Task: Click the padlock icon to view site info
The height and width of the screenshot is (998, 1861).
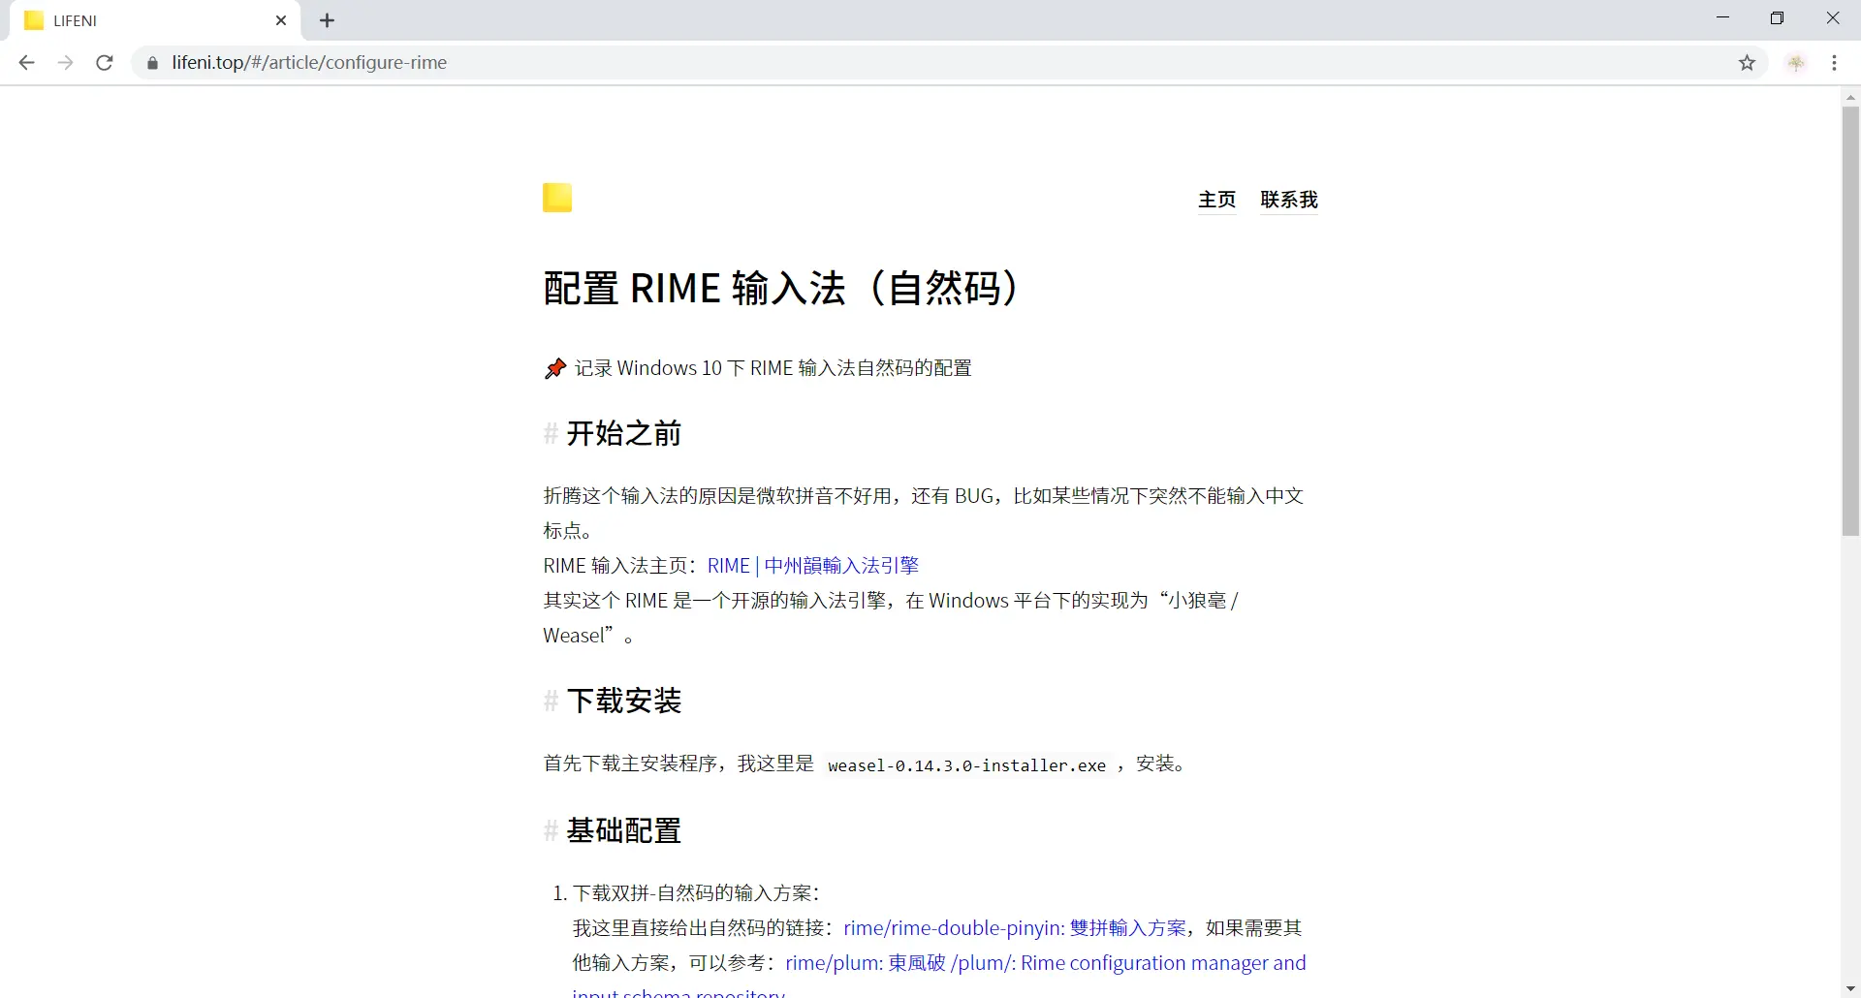Action: point(151,62)
